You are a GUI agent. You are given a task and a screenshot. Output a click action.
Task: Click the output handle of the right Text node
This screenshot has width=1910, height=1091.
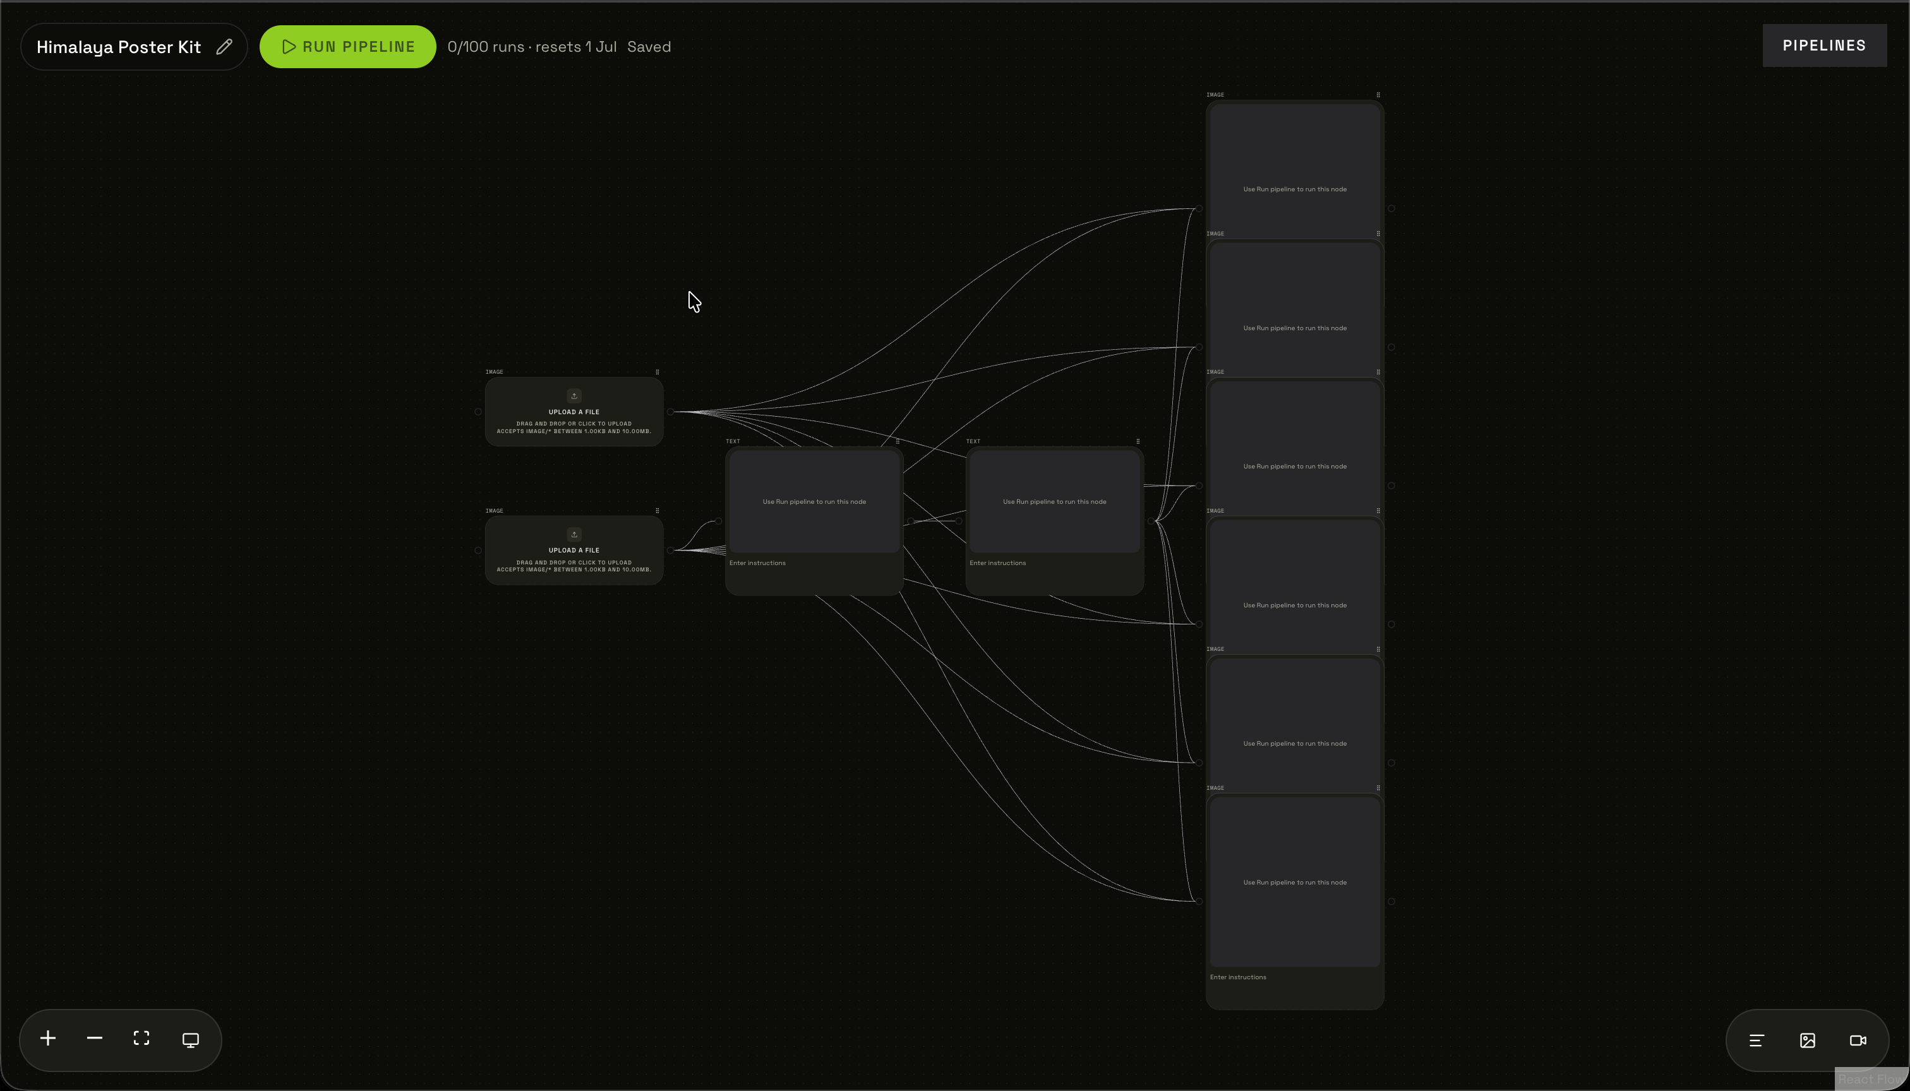(1151, 521)
